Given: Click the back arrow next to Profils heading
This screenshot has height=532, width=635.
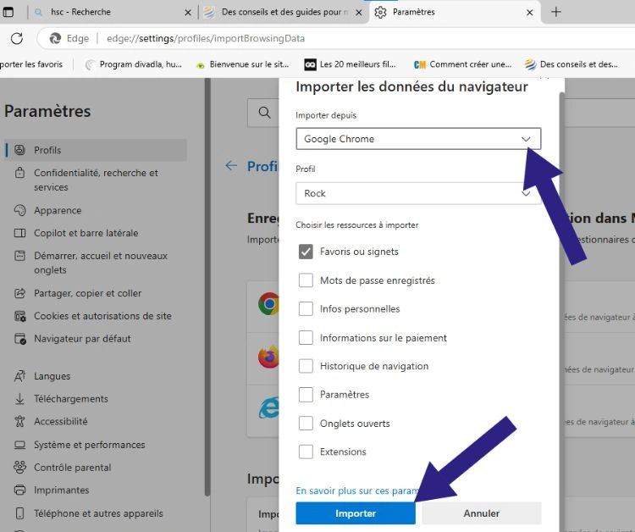Looking at the screenshot, I should (231, 165).
